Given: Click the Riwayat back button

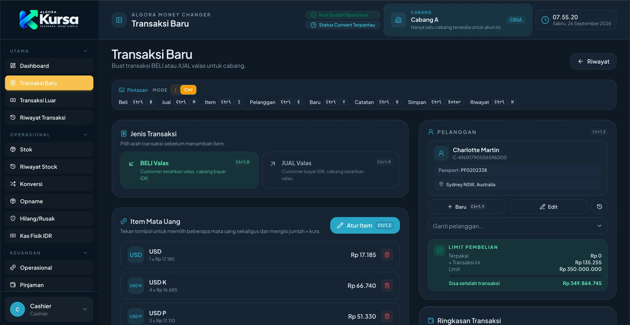Looking at the screenshot, I should pos(593,61).
